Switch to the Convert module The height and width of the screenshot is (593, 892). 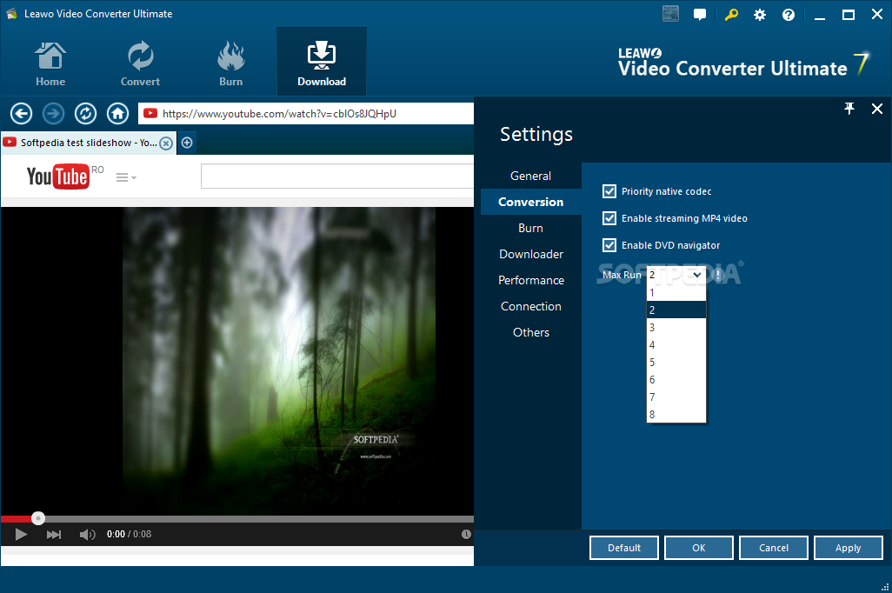tap(140, 63)
